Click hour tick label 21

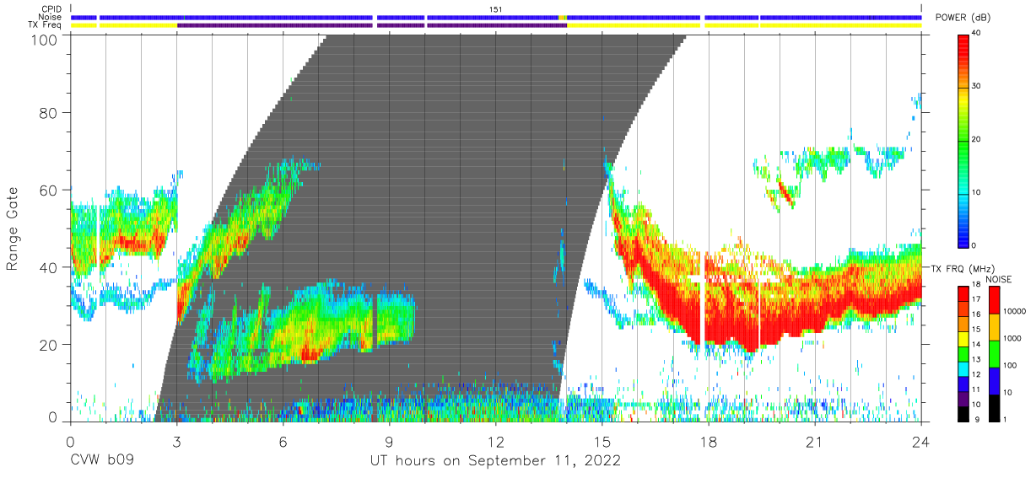pyautogui.click(x=815, y=442)
